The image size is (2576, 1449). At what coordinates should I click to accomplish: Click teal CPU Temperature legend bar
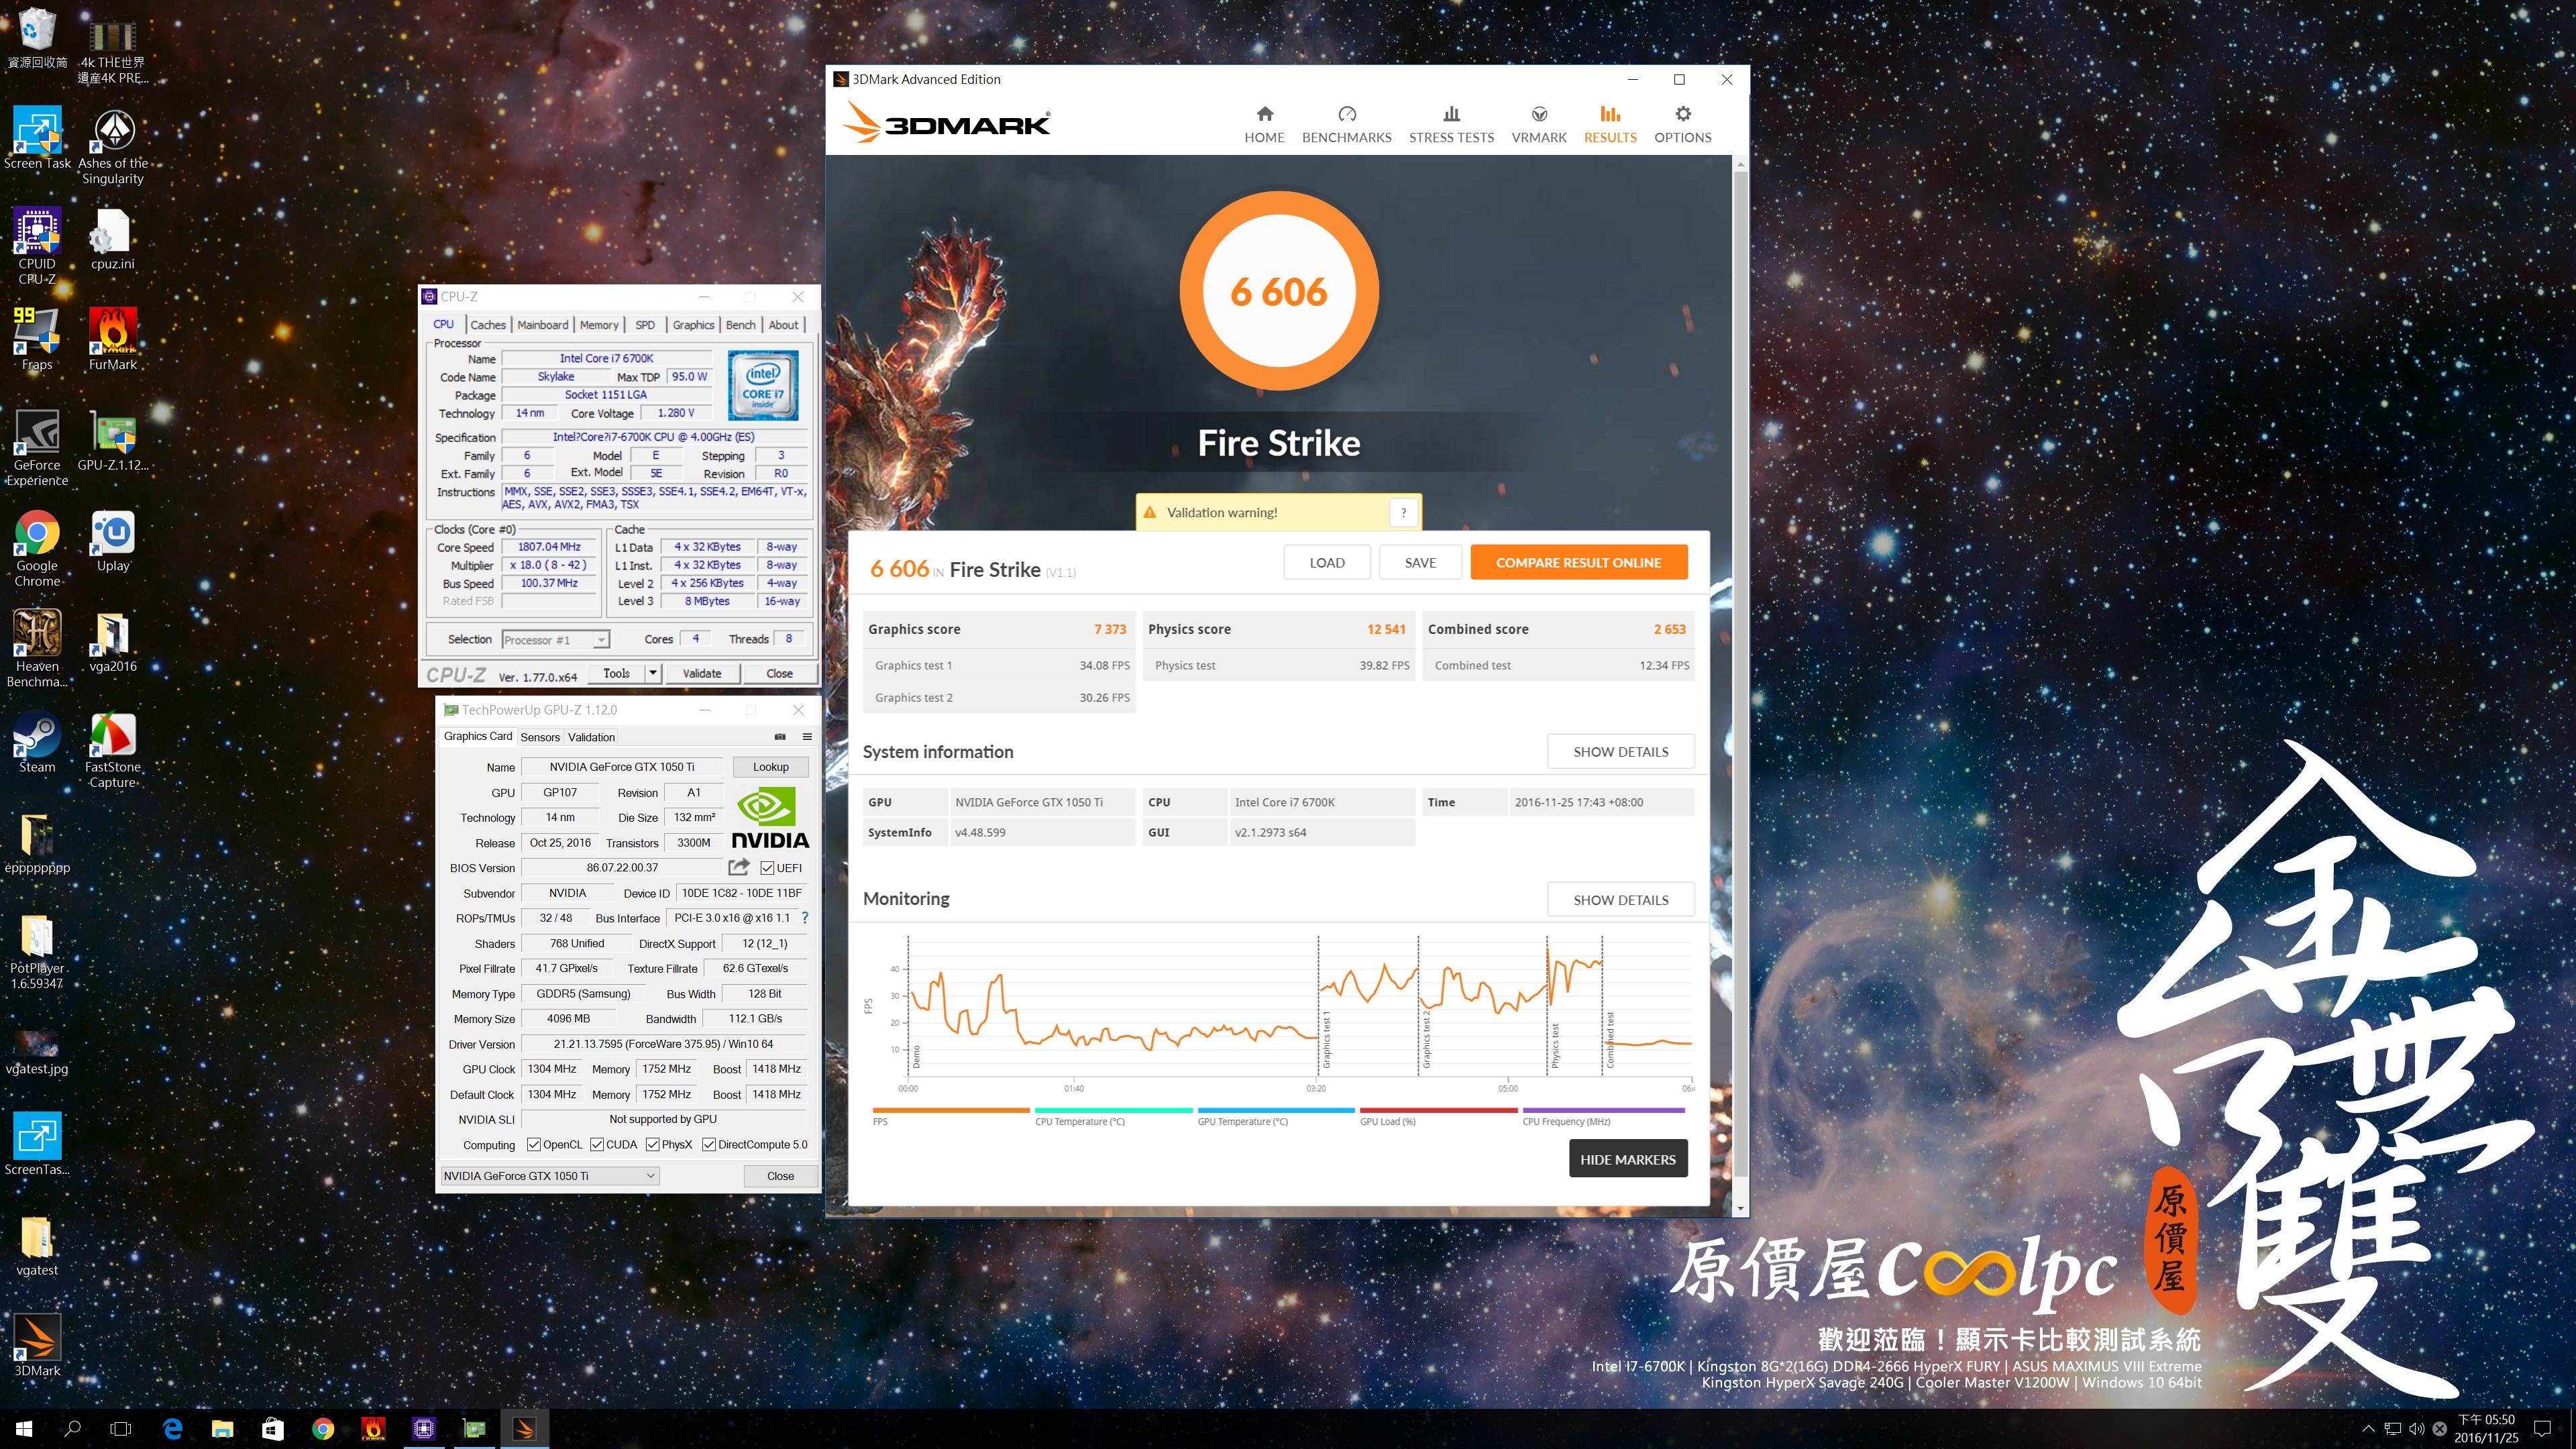click(1113, 1110)
